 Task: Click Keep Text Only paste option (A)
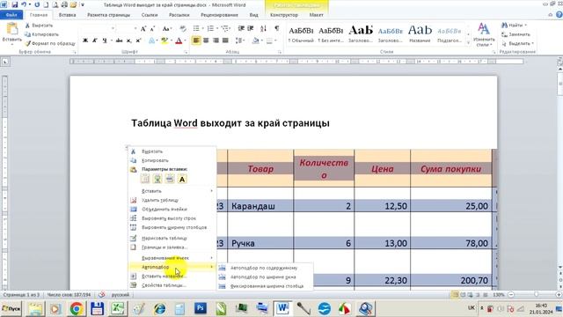182,179
